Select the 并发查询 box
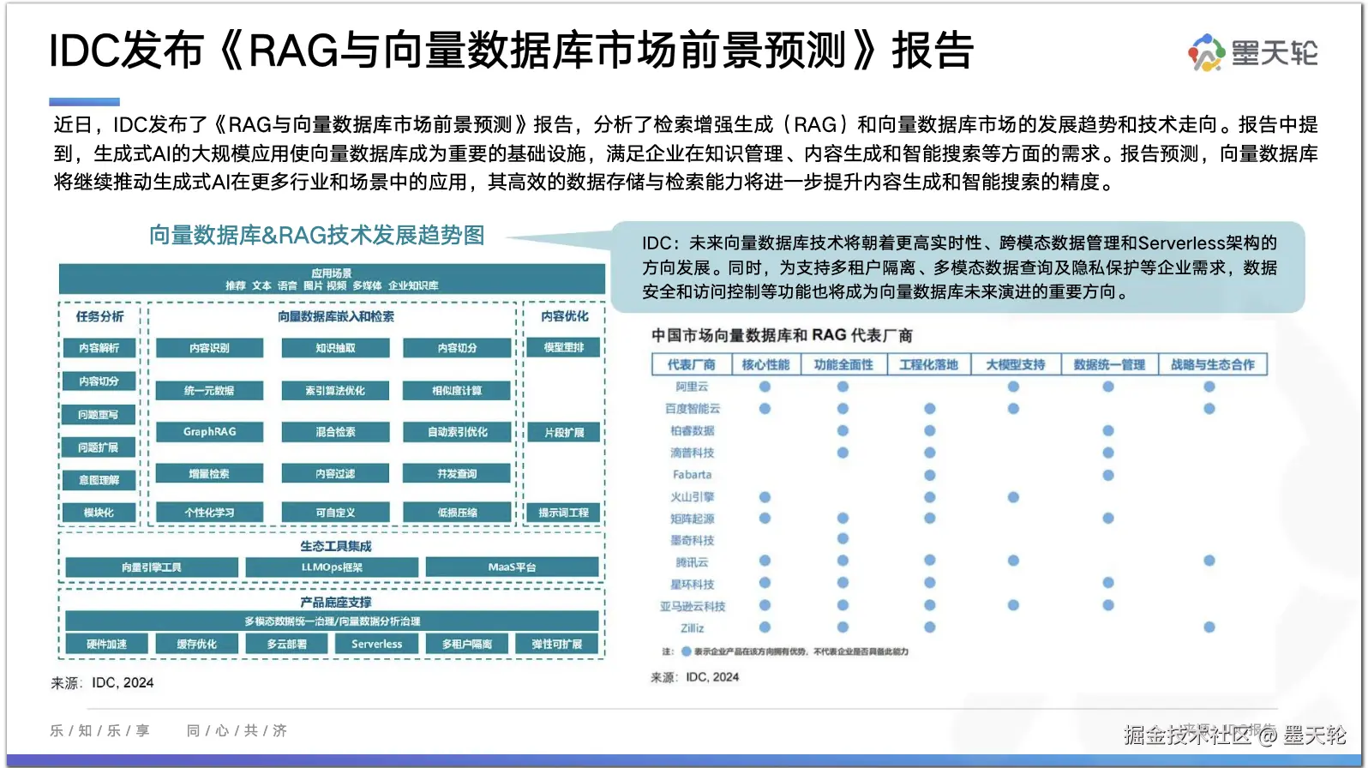Image resolution: width=1368 pixels, height=768 pixels. pyautogui.click(x=457, y=474)
